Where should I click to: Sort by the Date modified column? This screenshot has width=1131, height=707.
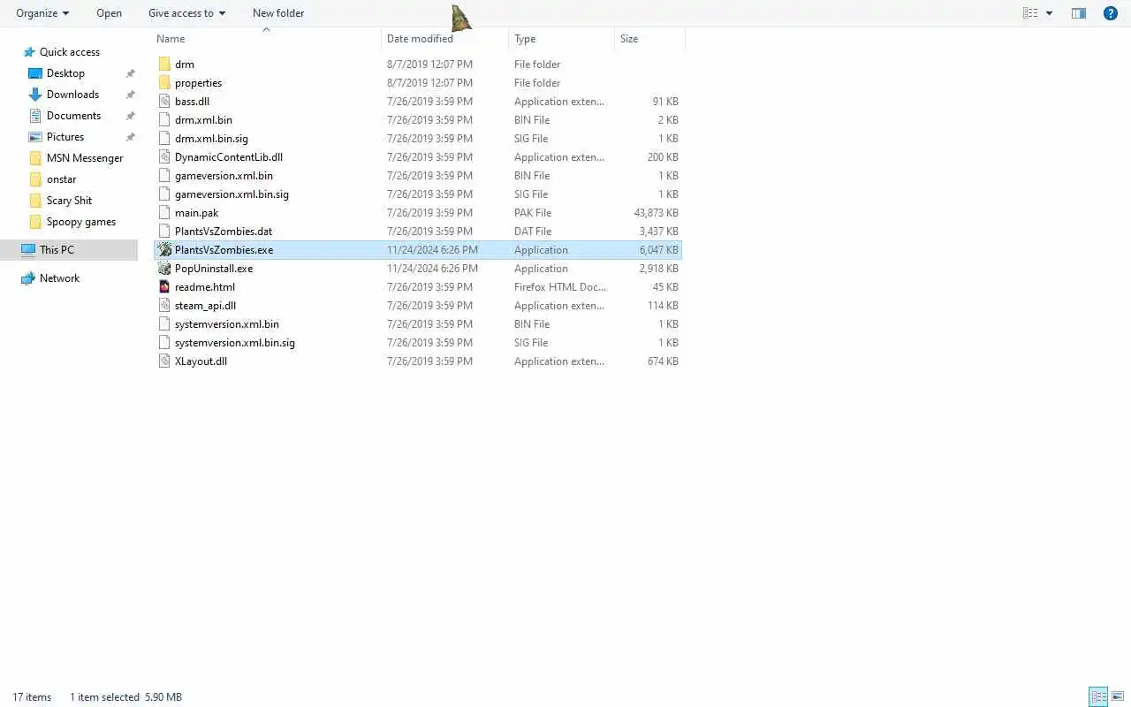point(420,39)
